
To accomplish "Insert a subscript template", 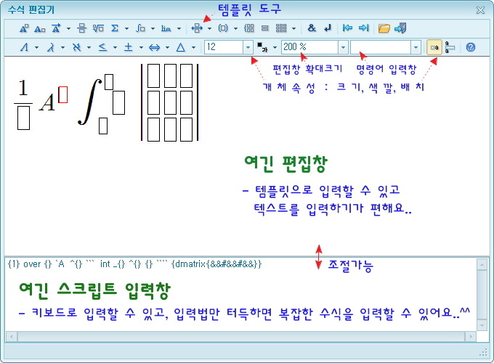I will [x=40, y=28].
